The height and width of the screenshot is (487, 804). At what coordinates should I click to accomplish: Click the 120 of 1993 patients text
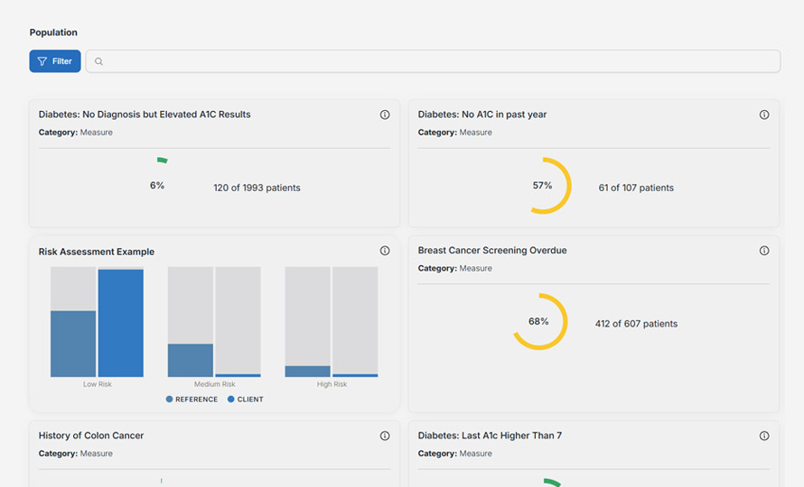pyautogui.click(x=257, y=188)
